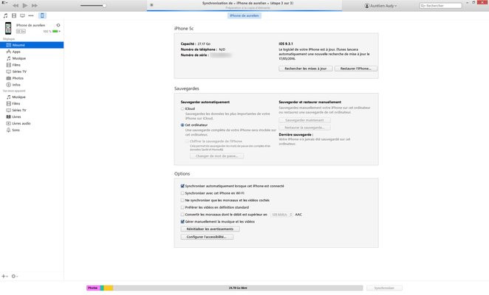Click the user account avatar icon
This screenshot has width=489, height=295.
[367, 6]
